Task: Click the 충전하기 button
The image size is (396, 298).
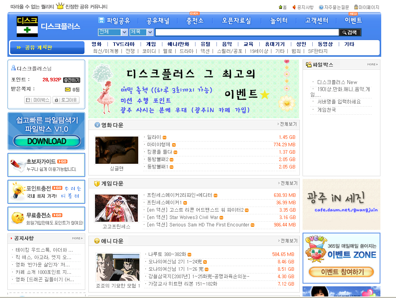Action: 72,80
